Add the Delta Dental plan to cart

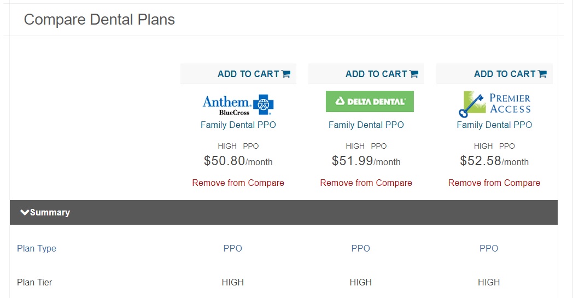(x=382, y=74)
